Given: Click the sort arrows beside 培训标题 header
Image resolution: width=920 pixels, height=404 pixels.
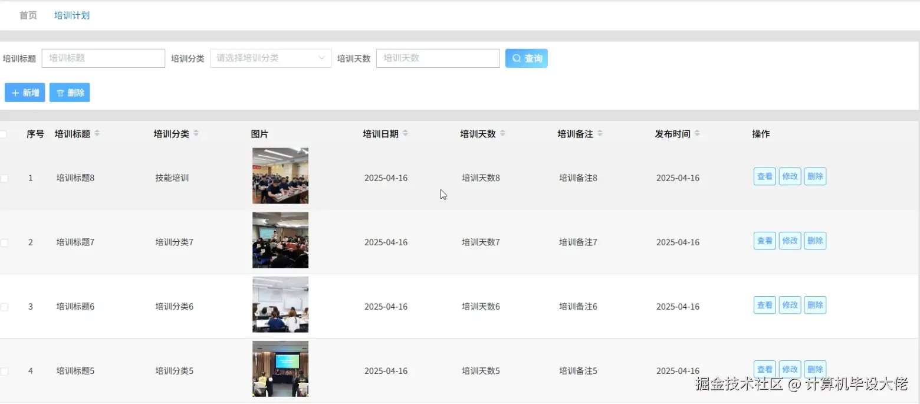Looking at the screenshot, I should [97, 133].
